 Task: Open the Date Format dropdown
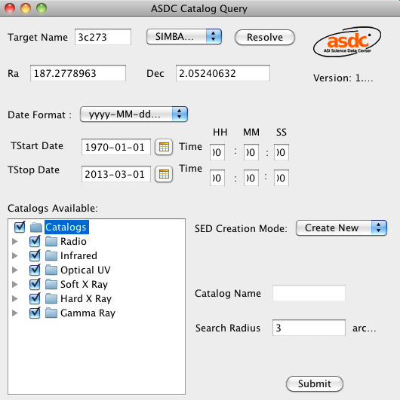tap(134, 115)
